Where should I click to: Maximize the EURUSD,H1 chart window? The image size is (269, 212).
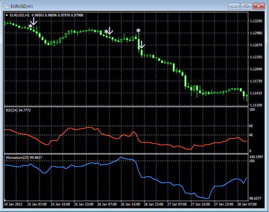click(x=246, y=6)
